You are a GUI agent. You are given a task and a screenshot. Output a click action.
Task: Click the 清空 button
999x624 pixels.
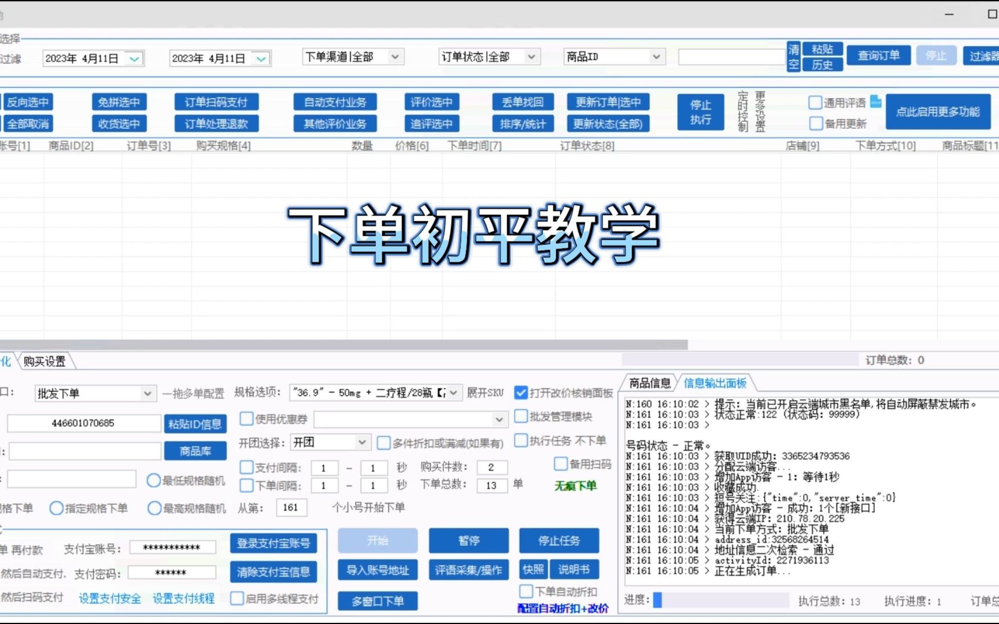pyautogui.click(x=794, y=57)
